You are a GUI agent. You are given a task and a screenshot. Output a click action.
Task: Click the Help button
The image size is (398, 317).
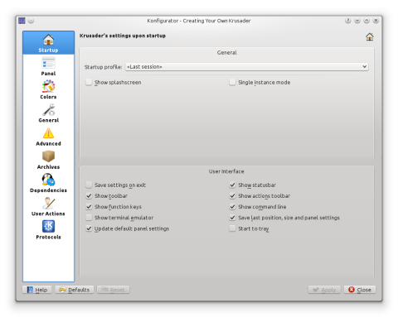tap(37, 290)
